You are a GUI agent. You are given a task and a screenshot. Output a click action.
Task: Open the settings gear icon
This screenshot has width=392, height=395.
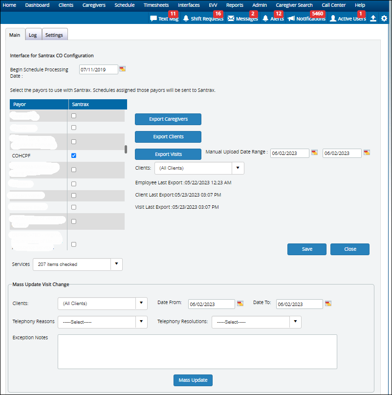coord(384,19)
